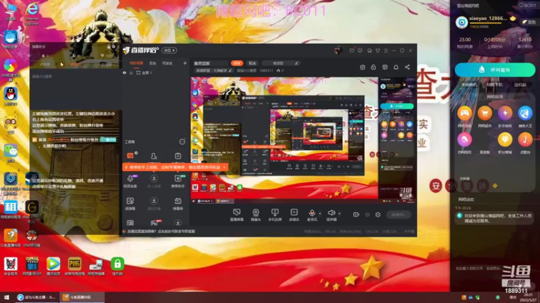Viewport: 540px width, 303px height.
Task: Open the 弹幕秀 tool
Action: 178,203
